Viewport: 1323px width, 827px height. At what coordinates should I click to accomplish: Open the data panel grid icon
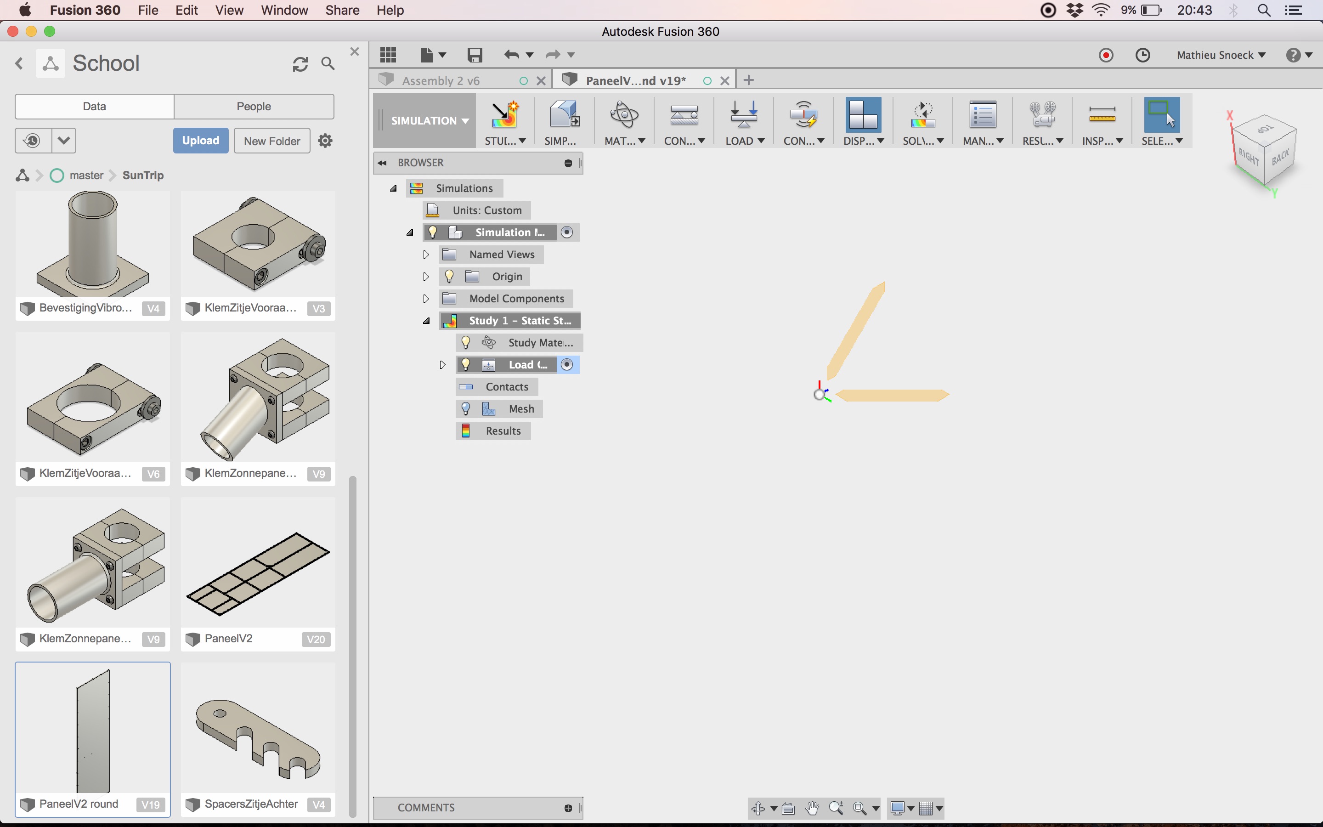(x=388, y=55)
